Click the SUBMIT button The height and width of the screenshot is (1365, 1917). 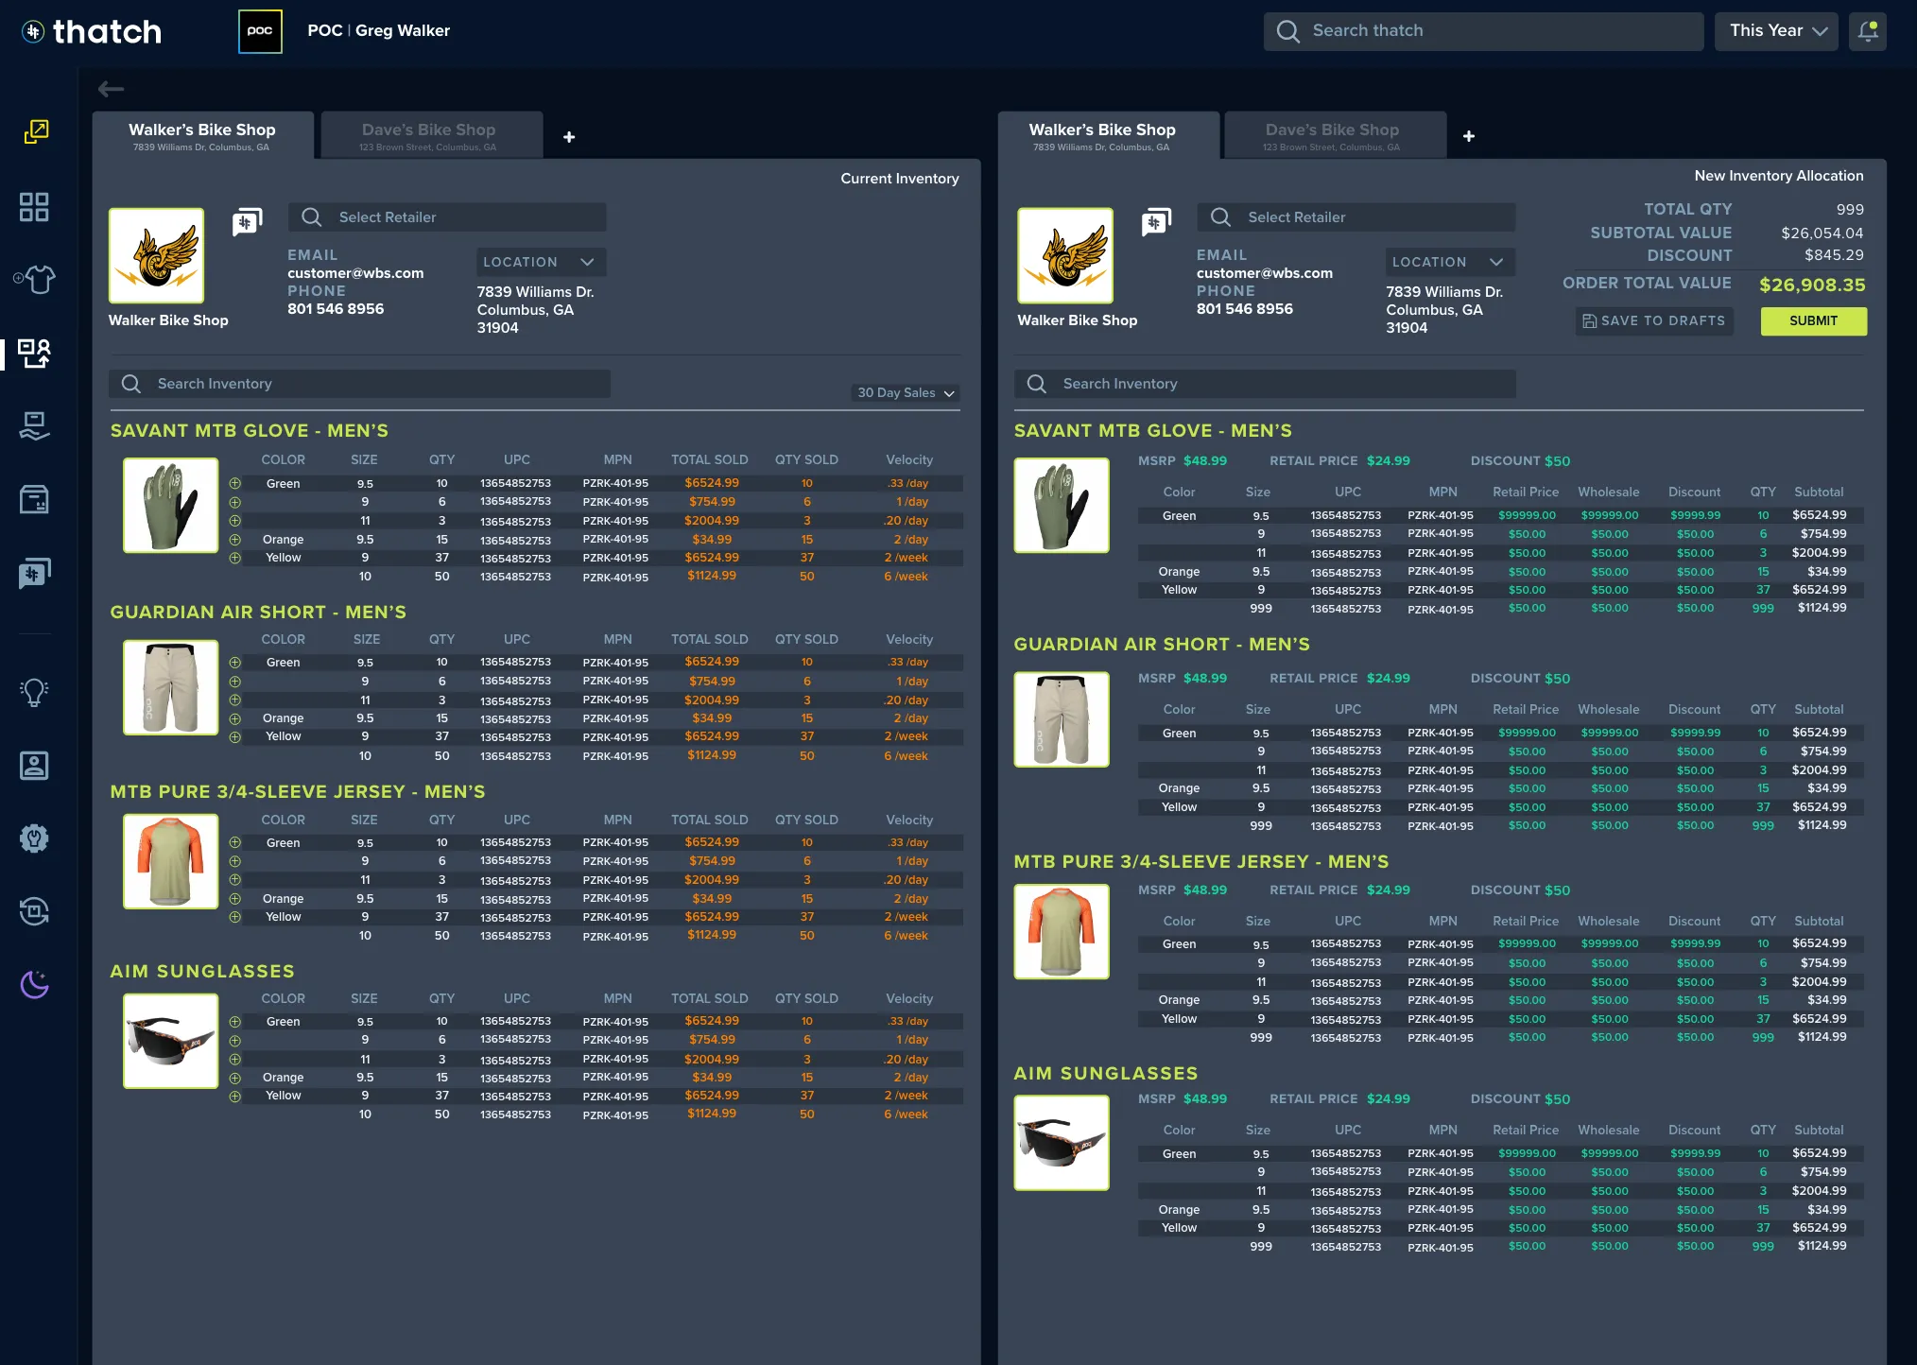tap(1812, 321)
